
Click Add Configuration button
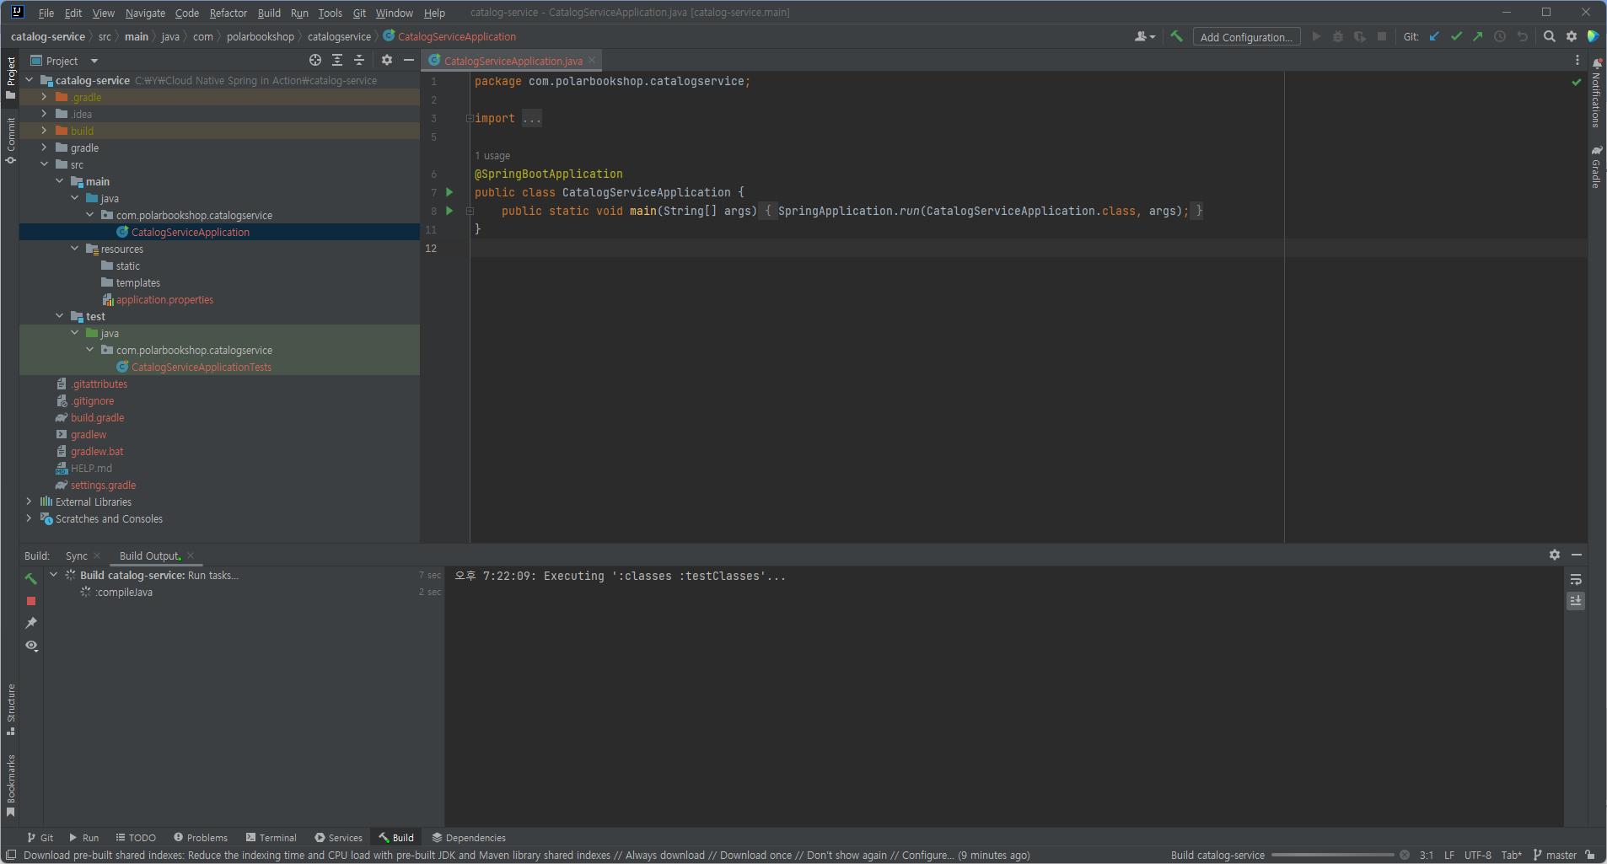pyautogui.click(x=1246, y=37)
